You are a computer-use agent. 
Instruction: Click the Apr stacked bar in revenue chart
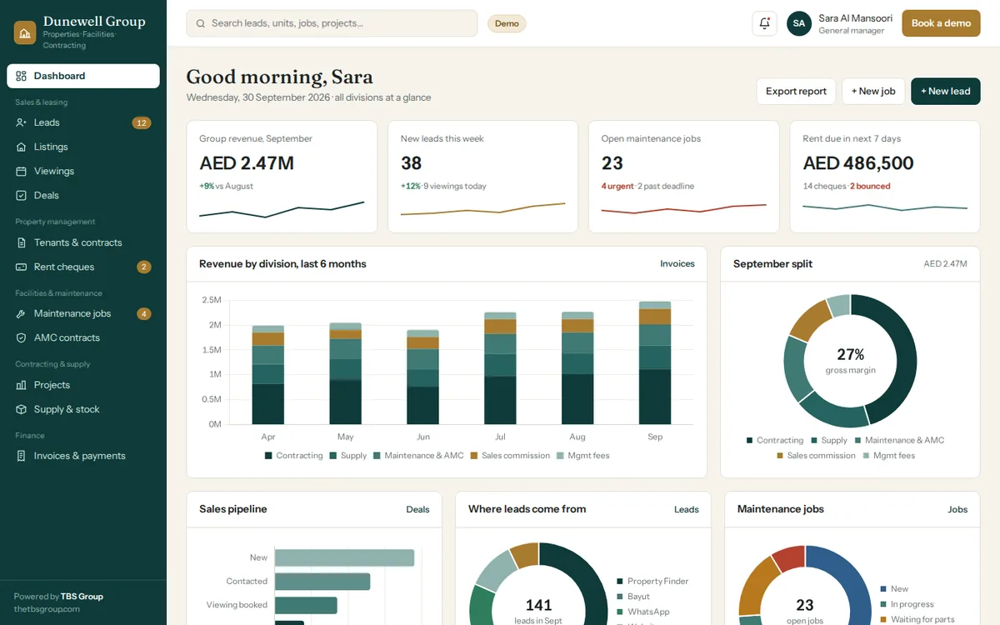click(268, 375)
